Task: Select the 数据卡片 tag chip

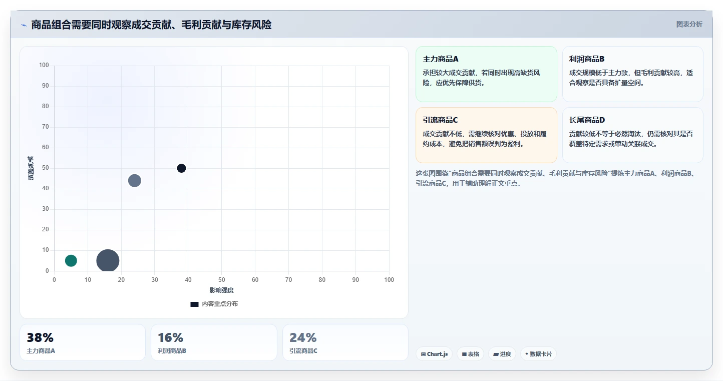Action: click(x=538, y=354)
